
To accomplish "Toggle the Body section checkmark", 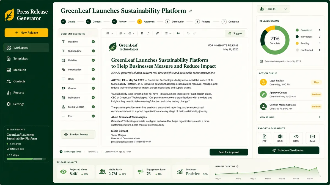I will tap(93, 79).
